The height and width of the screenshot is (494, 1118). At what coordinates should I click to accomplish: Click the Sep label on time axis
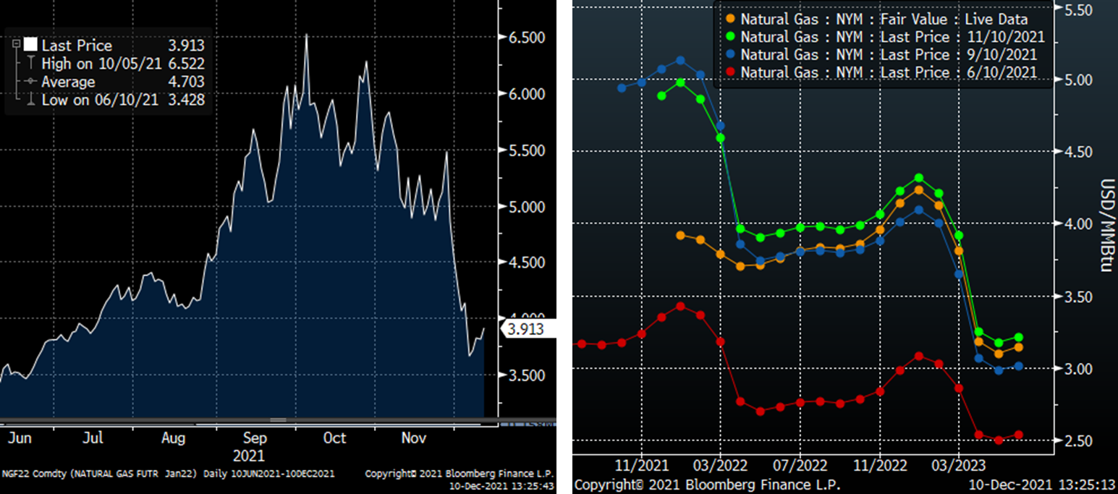coord(255,438)
